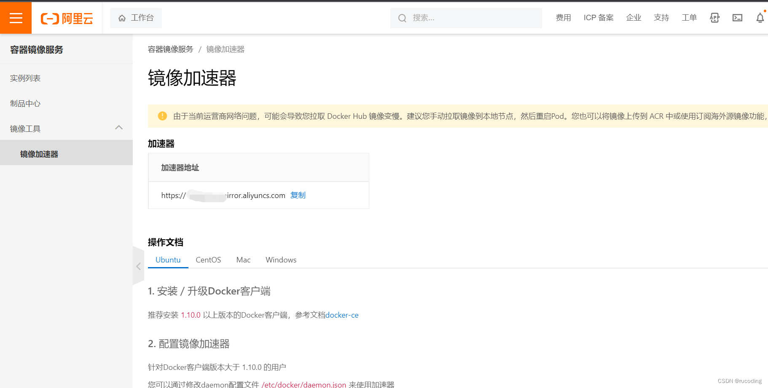
Task: Open the docker-ce documentation link
Action: (342, 315)
